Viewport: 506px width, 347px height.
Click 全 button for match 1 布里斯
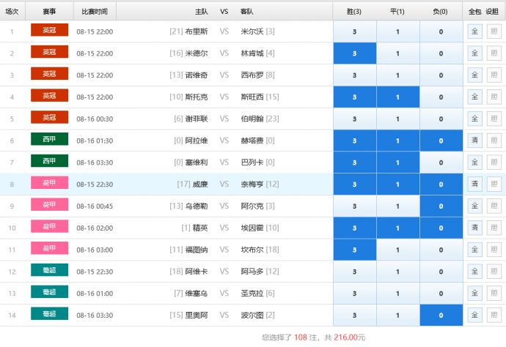tap(474, 31)
